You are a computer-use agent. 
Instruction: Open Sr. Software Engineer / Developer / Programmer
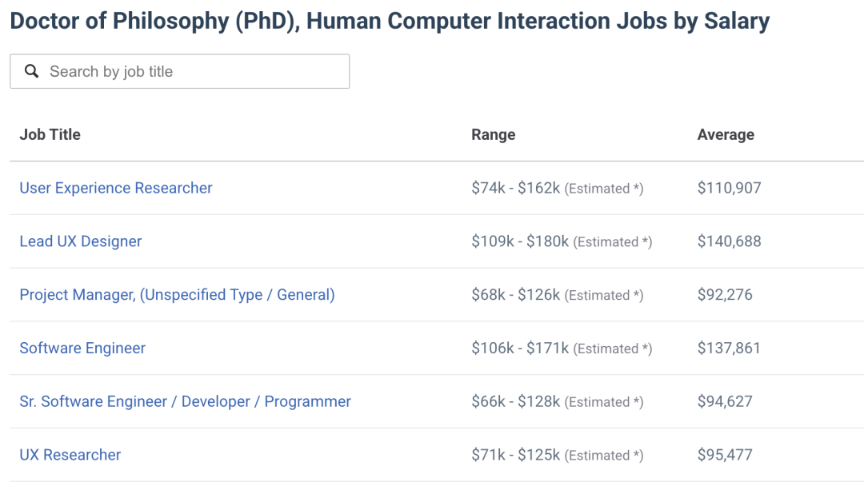(185, 401)
